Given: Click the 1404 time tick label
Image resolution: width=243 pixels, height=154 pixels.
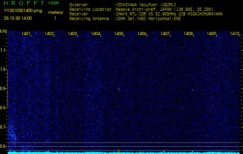Looking at the screenshot, I should [95, 33].
